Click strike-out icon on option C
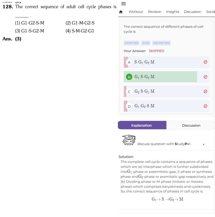Screen dimensions: 215x217 pyautogui.click(x=205, y=92)
